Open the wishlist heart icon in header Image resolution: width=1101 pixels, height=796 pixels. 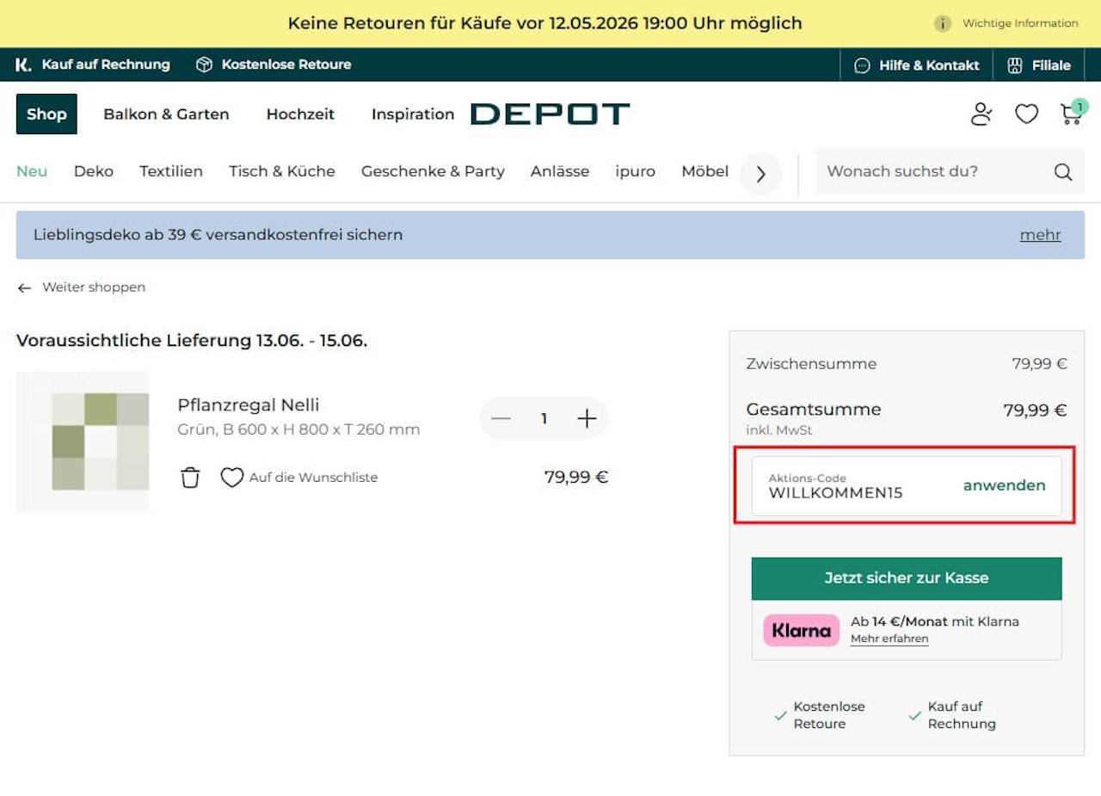point(1026,114)
